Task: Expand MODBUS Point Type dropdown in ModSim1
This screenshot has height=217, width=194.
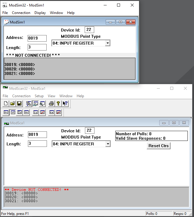Action: (108, 43)
